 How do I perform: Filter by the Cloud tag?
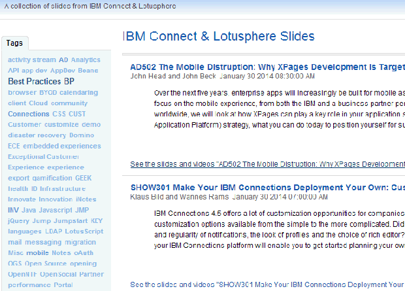click(39, 103)
